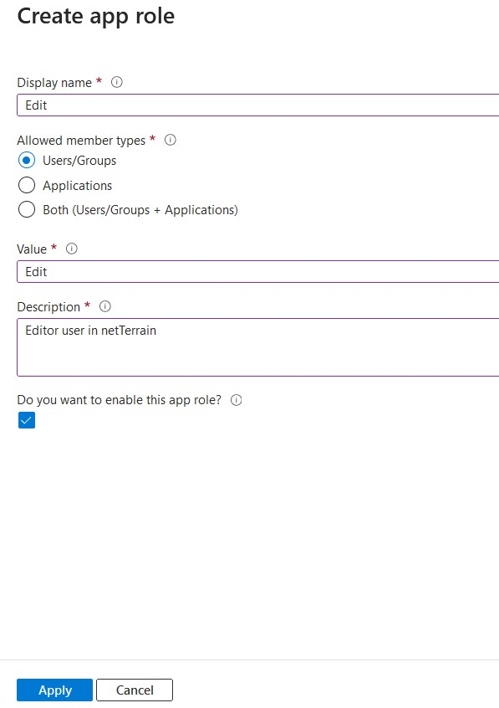Click the info icon next to Display name
The image size is (499, 708).
pyautogui.click(x=117, y=82)
